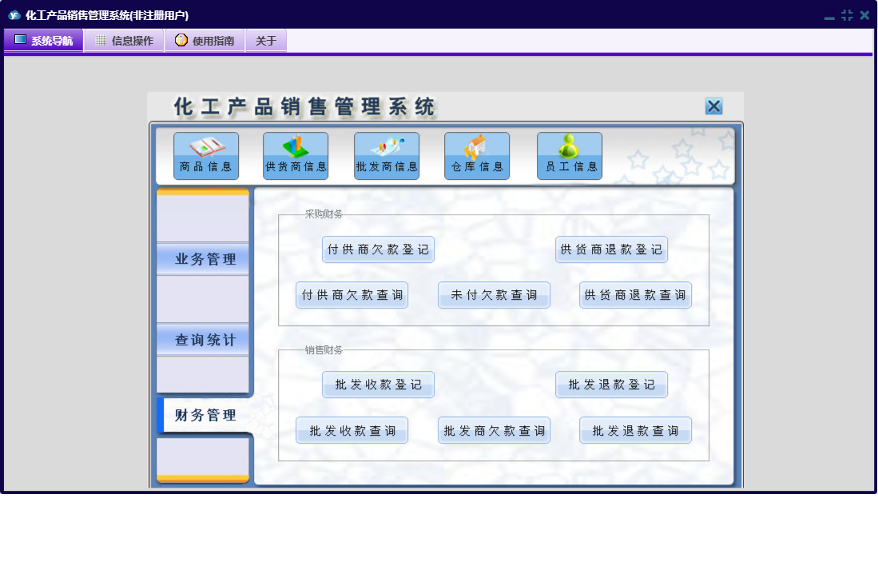The image size is (878, 578).
Task: Click the application logo in title bar
Action: pos(14,15)
